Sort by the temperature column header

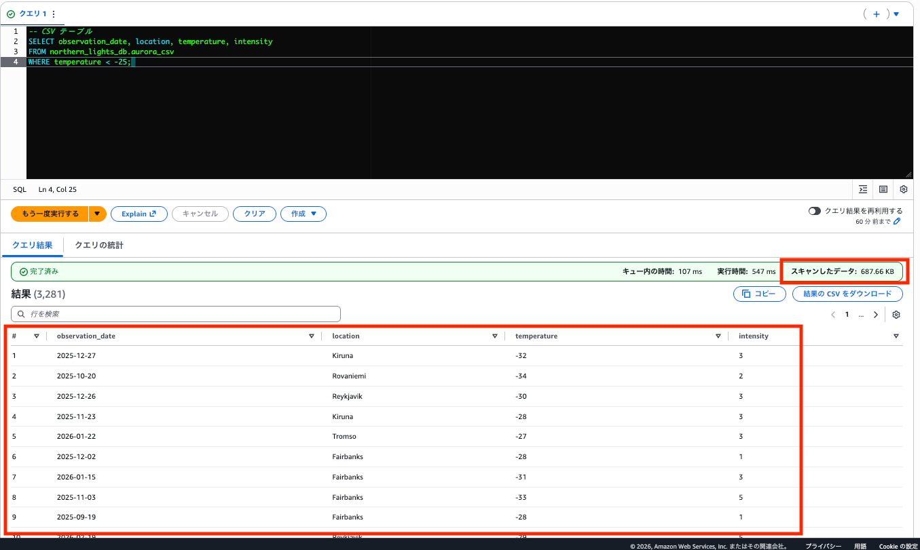click(x=536, y=336)
